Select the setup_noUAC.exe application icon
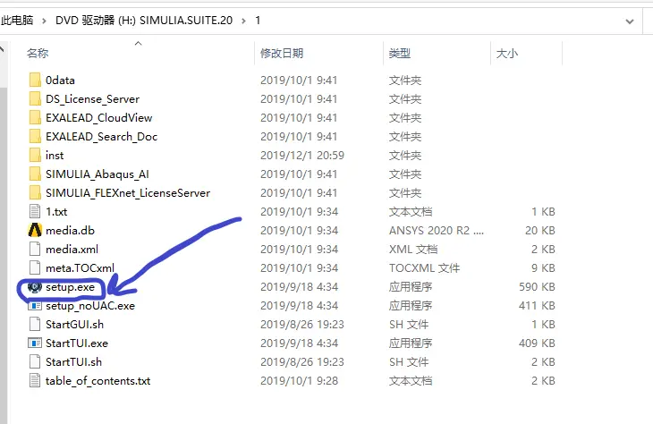The height and width of the screenshot is (424, 653). pos(35,306)
